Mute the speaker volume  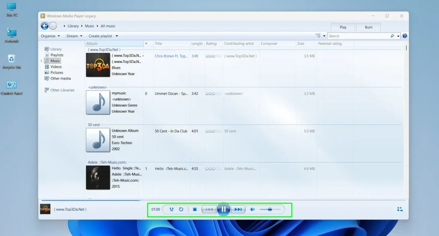pos(253,209)
